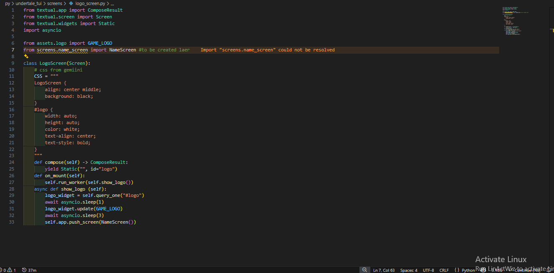The height and width of the screenshot is (273, 554).
Task: Change file encoding via UTF-8
Action: pyautogui.click(x=428, y=270)
